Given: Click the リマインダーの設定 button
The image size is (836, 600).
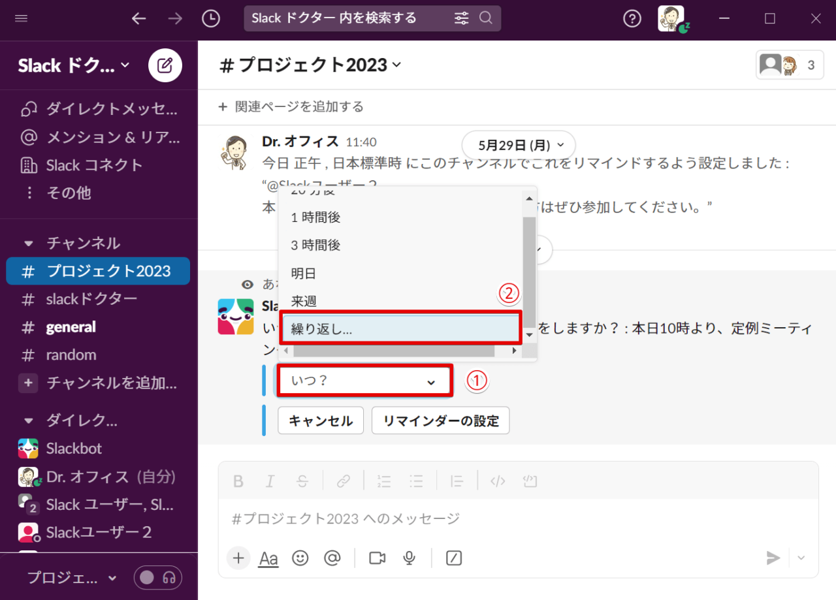Looking at the screenshot, I should tap(441, 421).
